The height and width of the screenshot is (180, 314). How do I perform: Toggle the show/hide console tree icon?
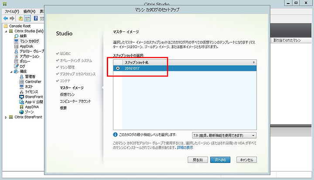click(27, 18)
